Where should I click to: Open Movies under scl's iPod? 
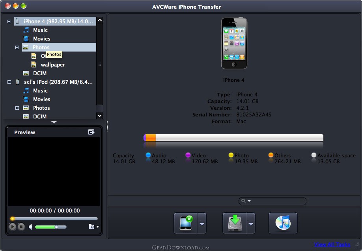pos(41,99)
